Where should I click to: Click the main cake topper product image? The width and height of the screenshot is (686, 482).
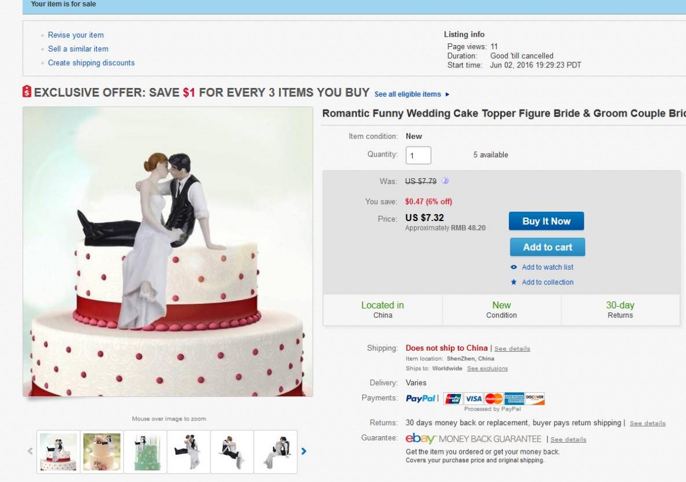(x=168, y=252)
